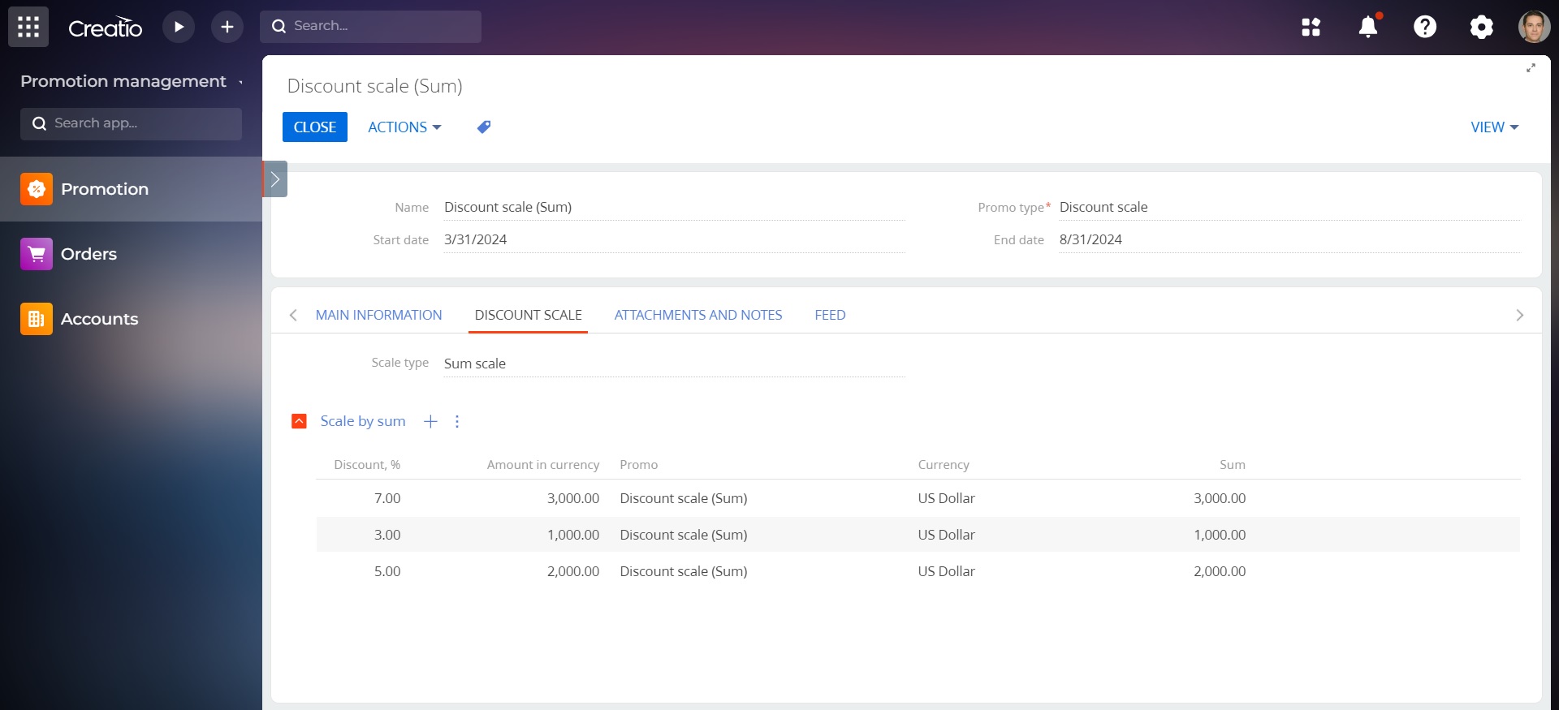Image resolution: width=1559 pixels, height=710 pixels.
Task: Open the user profile avatar
Action: click(x=1534, y=27)
